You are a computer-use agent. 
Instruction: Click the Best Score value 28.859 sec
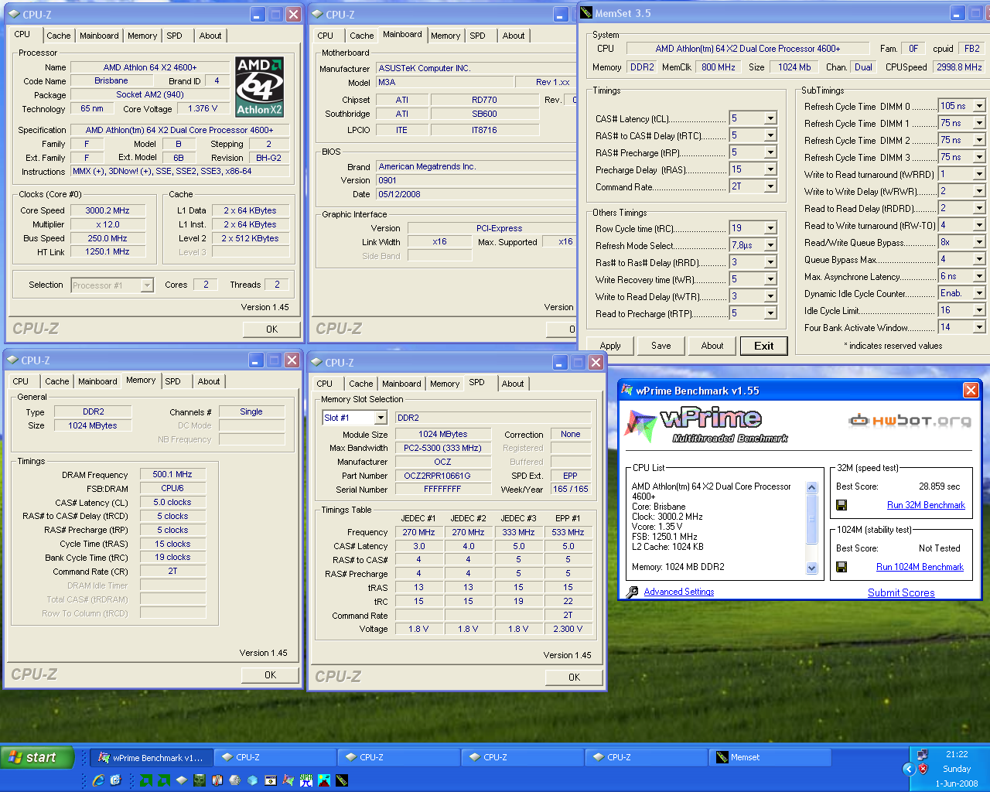[939, 486]
